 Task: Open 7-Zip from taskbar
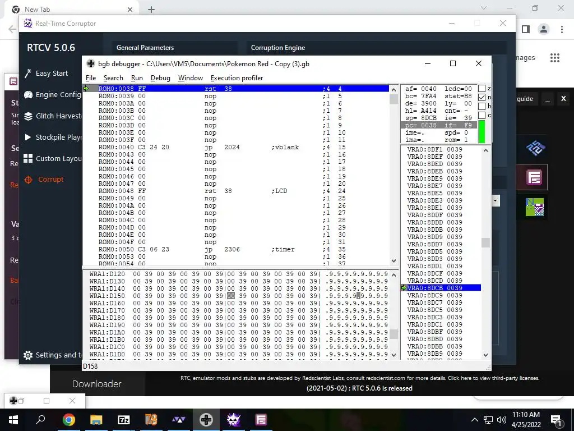point(124,420)
